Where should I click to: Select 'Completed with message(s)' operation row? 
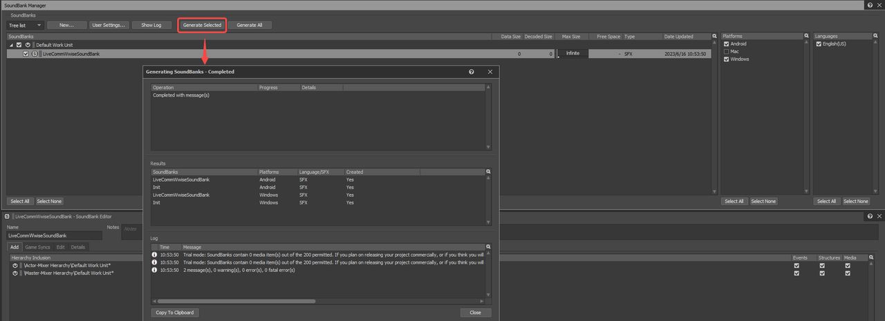[318, 95]
